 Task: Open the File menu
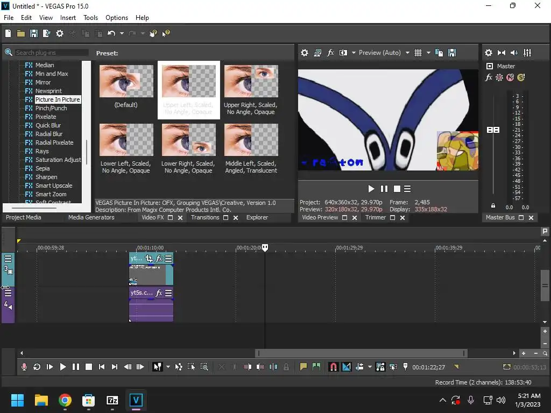(x=9, y=18)
